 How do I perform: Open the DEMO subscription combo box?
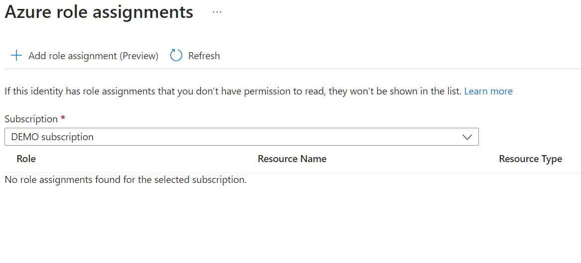click(241, 137)
